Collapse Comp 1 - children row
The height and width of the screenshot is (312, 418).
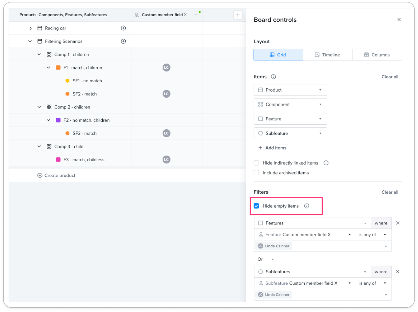coord(39,54)
